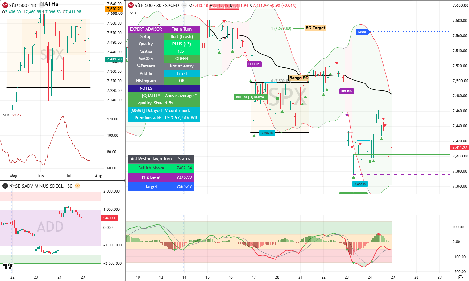469x281 pixels.
Task: Click the ellipsis after daily chart OHLC values
Action: tap(84, 12)
